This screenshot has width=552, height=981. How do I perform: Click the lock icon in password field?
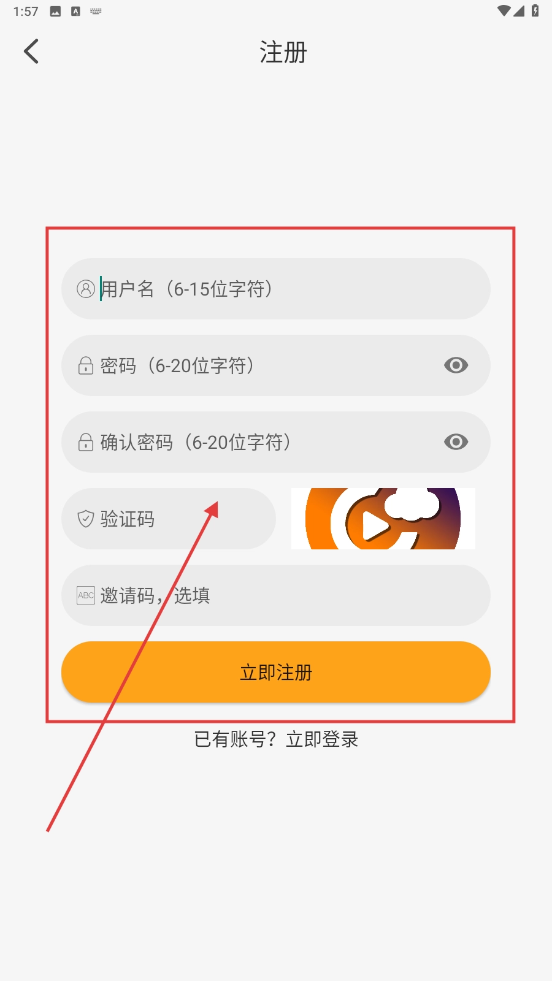(x=86, y=365)
